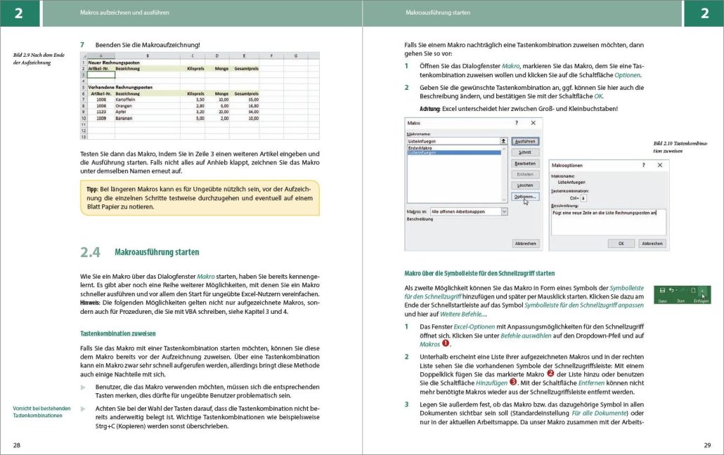Select ErstesMakro in the macro list
The image size is (724, 455).
click(x=420, y=147)
